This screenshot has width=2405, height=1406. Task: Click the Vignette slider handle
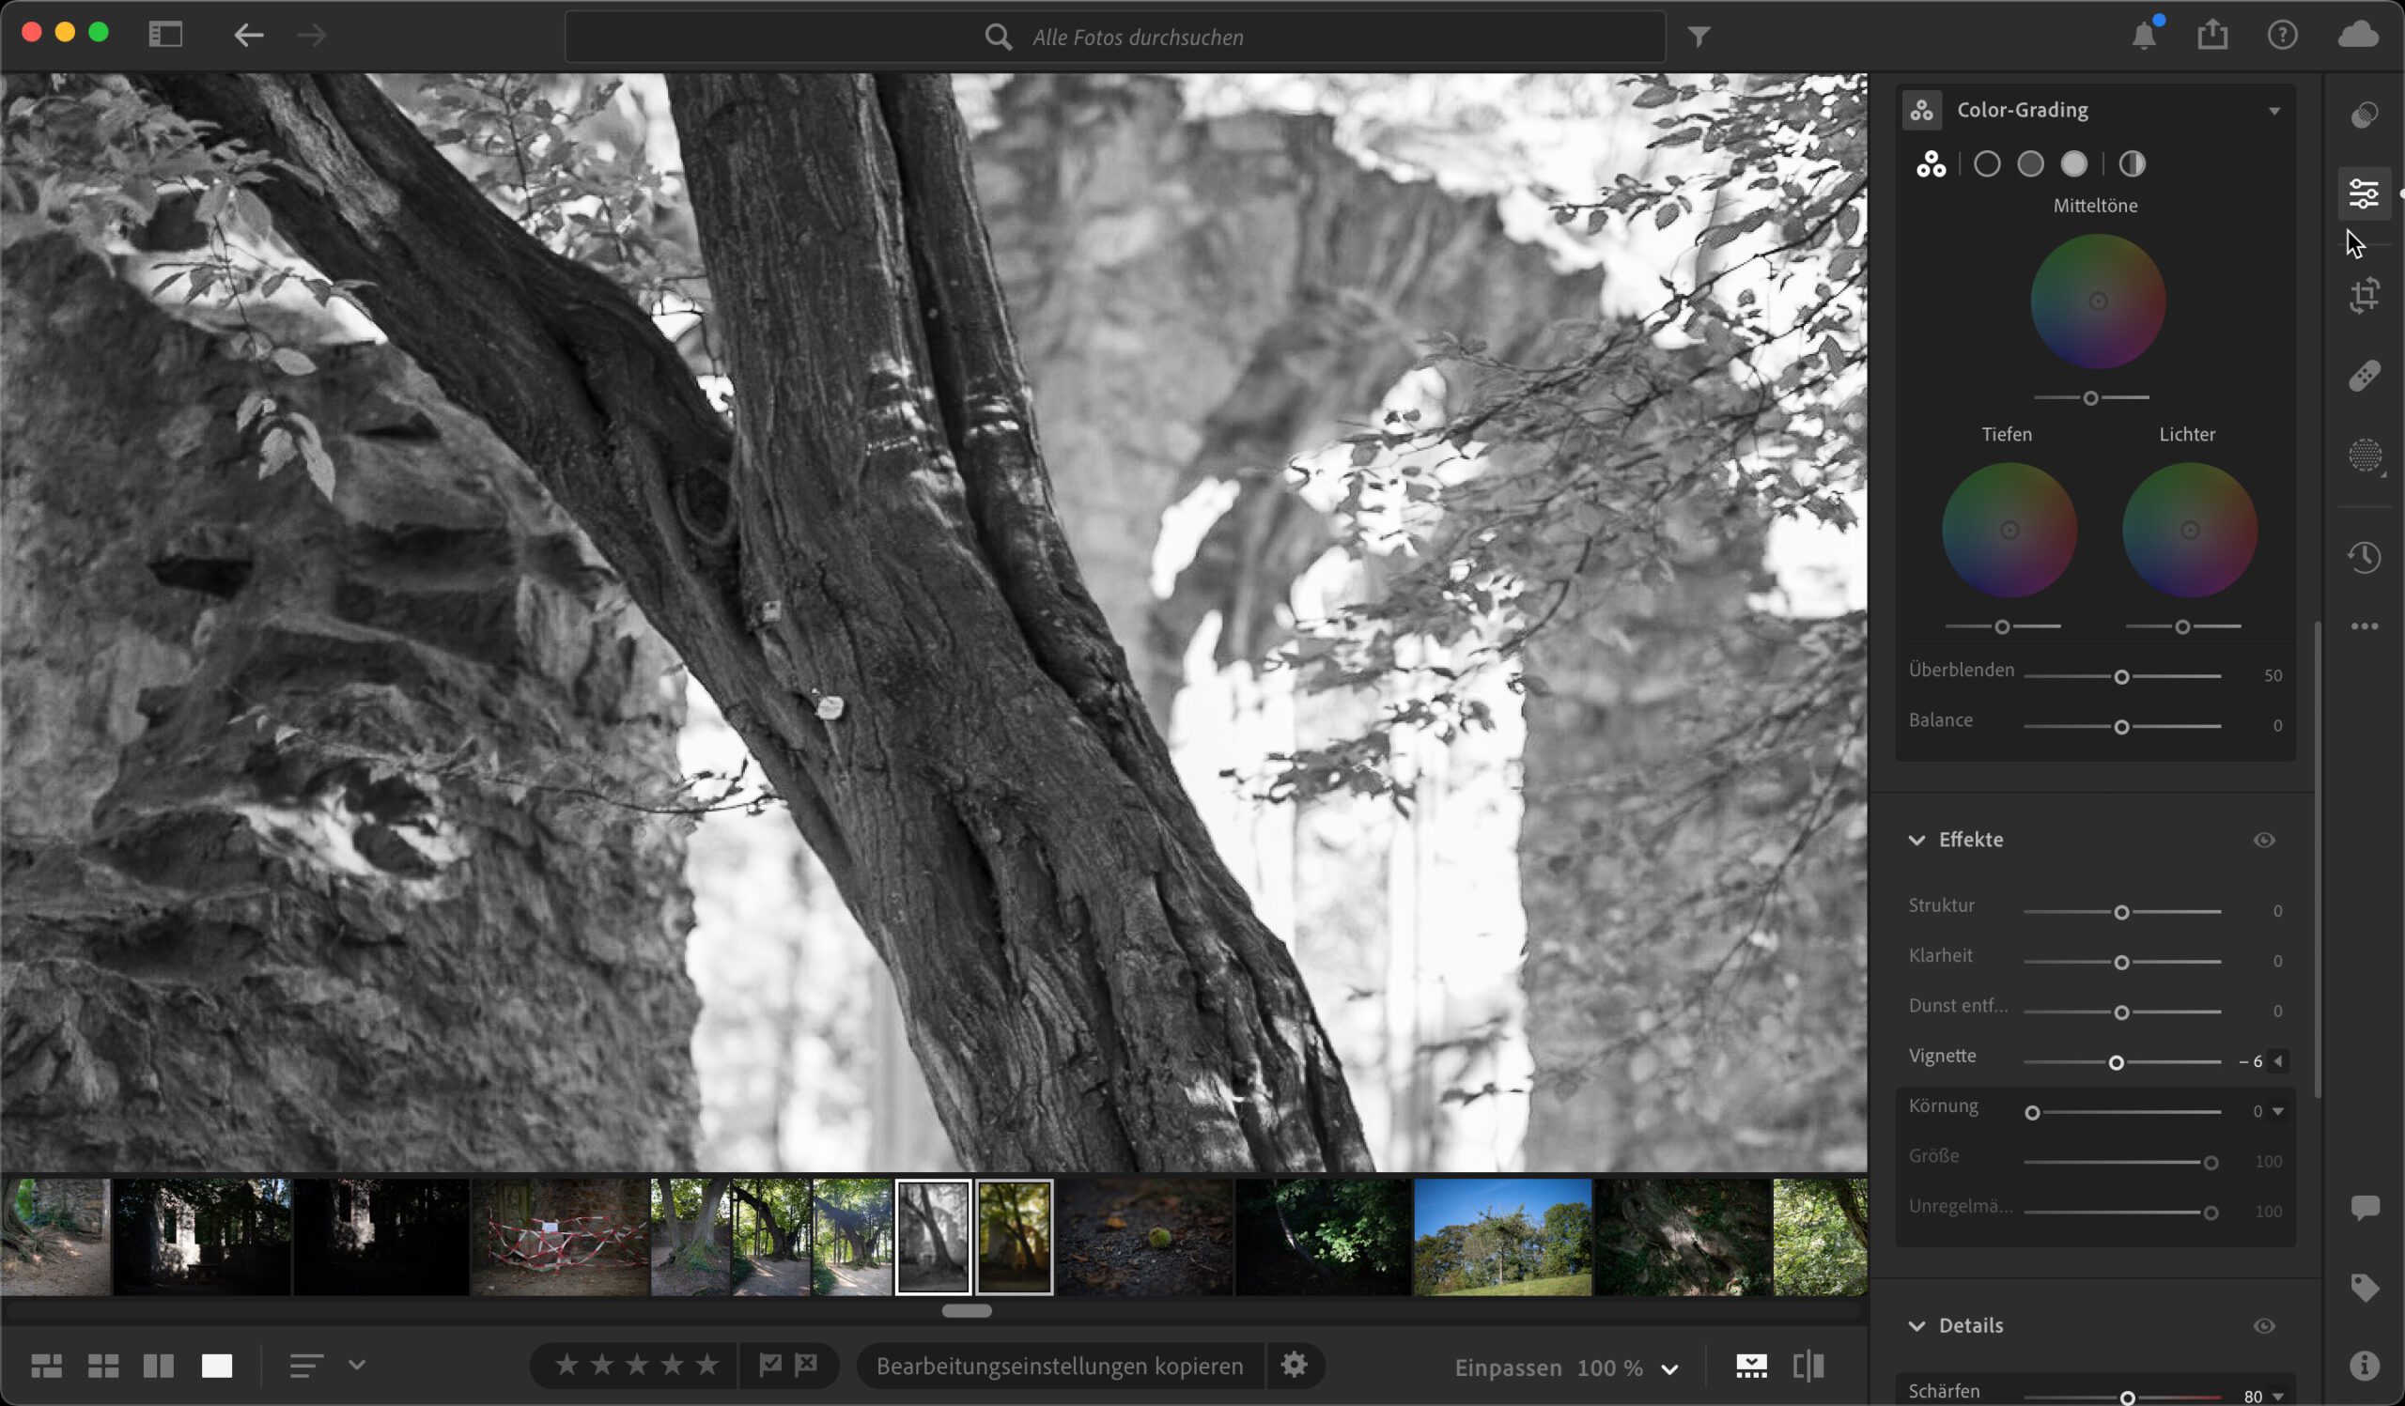click(x=2116, y=1061)
